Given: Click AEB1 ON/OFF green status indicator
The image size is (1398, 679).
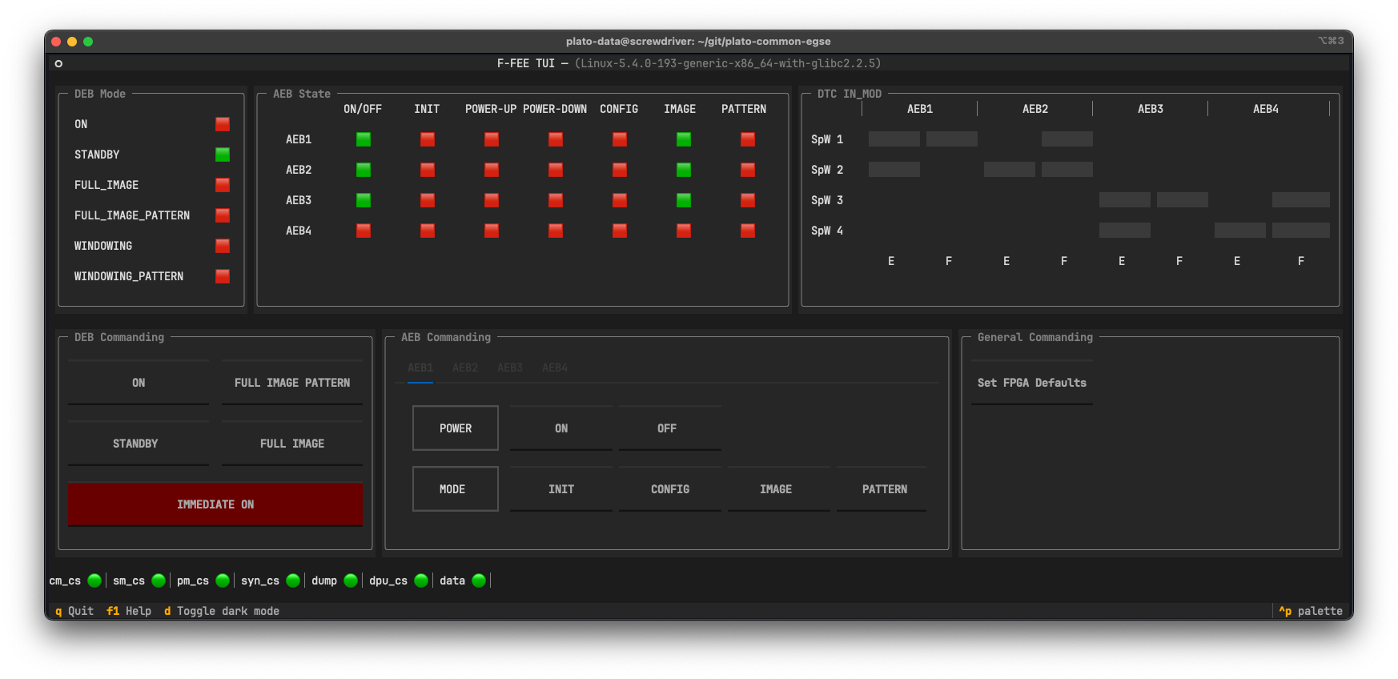Looking at the screenshot, I should pos(364,139).
